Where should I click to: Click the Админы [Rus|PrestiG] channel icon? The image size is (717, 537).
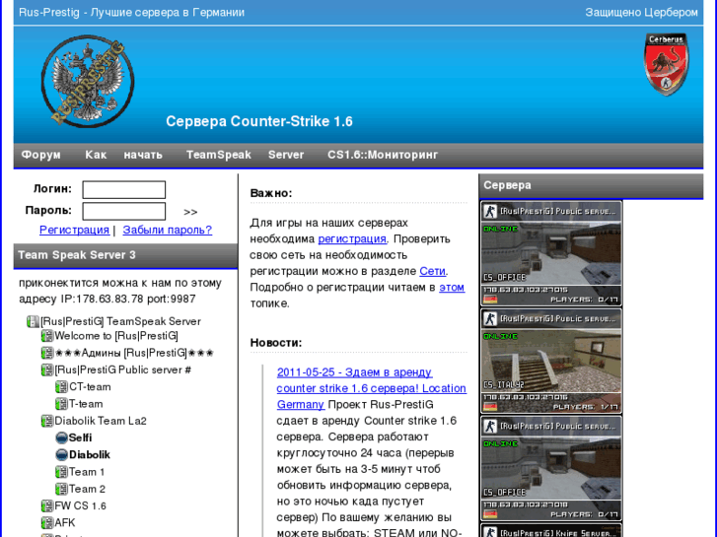click(47, 354)
